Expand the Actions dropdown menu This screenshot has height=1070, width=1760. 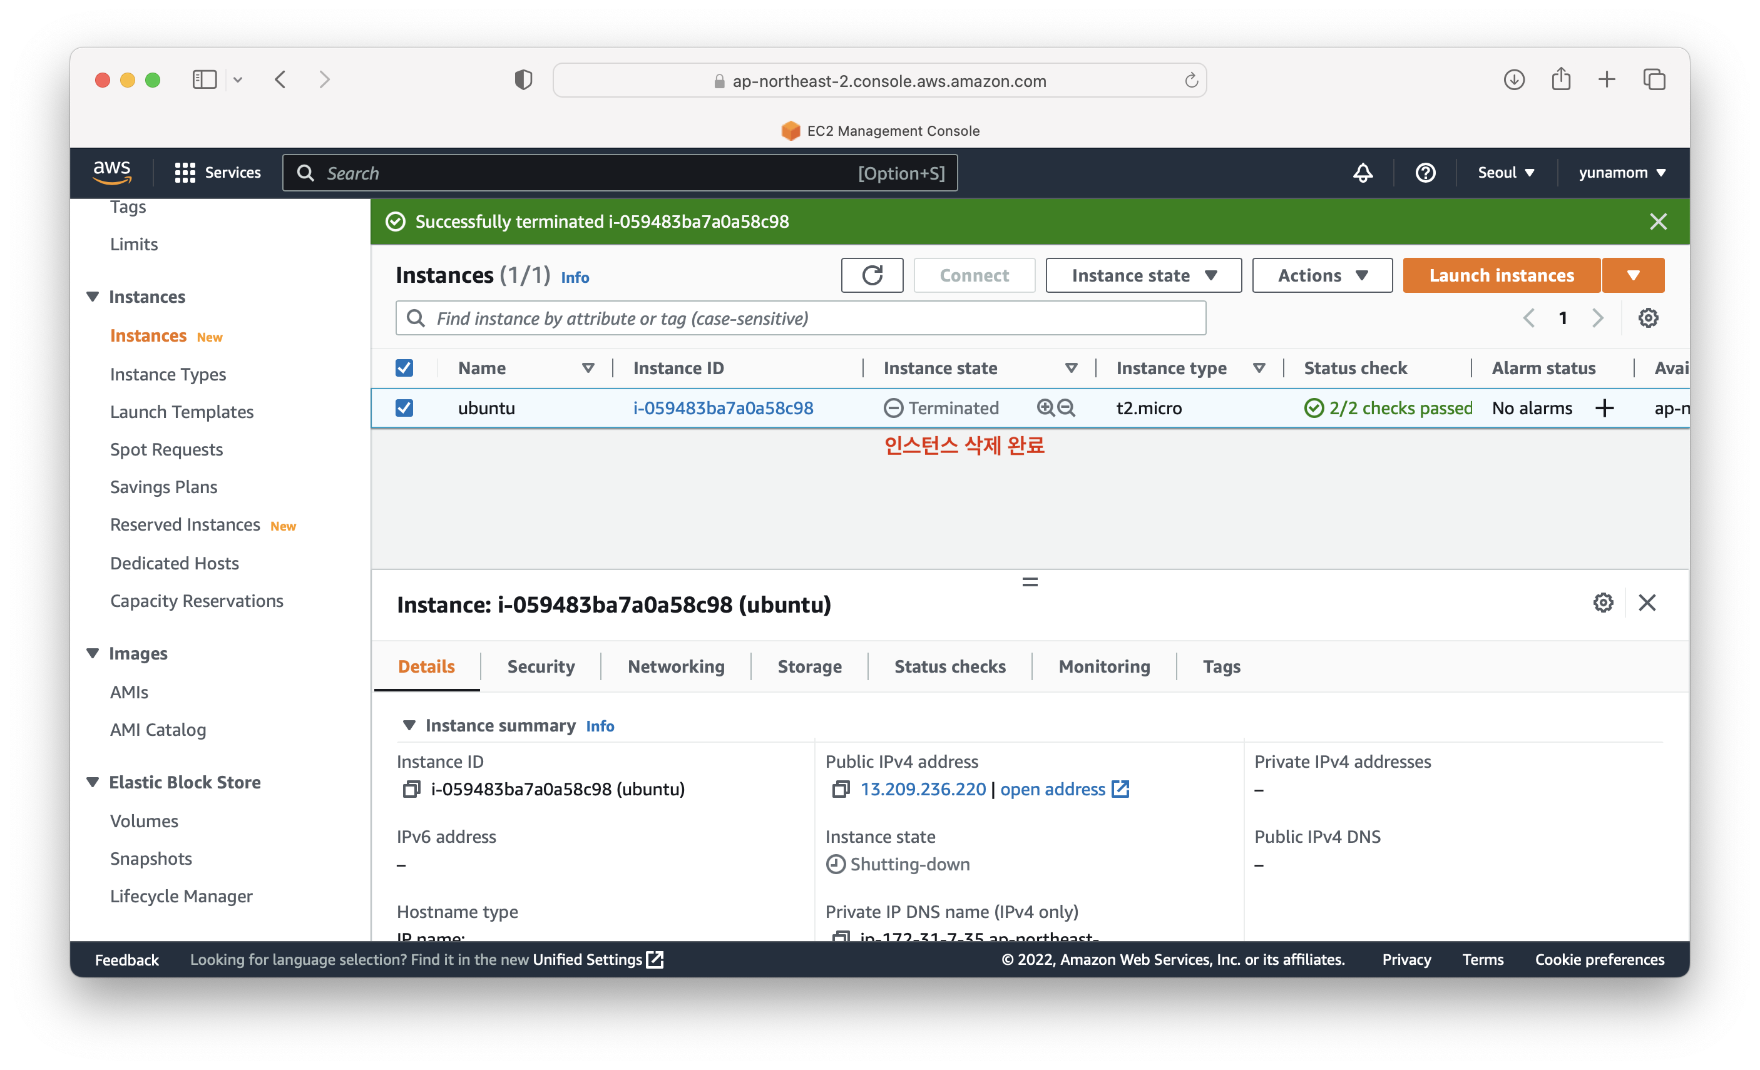click(1321, 275)
